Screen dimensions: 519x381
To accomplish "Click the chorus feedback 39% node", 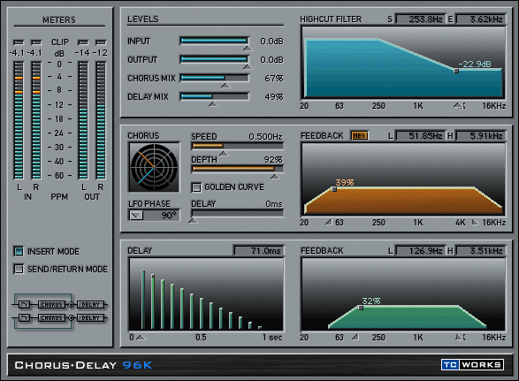I will 334,189.
